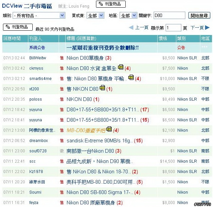Open announcement 一星期若重複刊登將全數刪除

tap(103, 48)
